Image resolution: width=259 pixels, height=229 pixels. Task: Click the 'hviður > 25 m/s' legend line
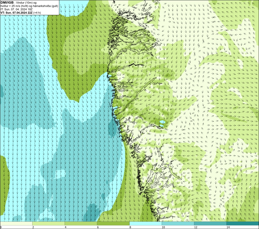click(x=29, y=6)
